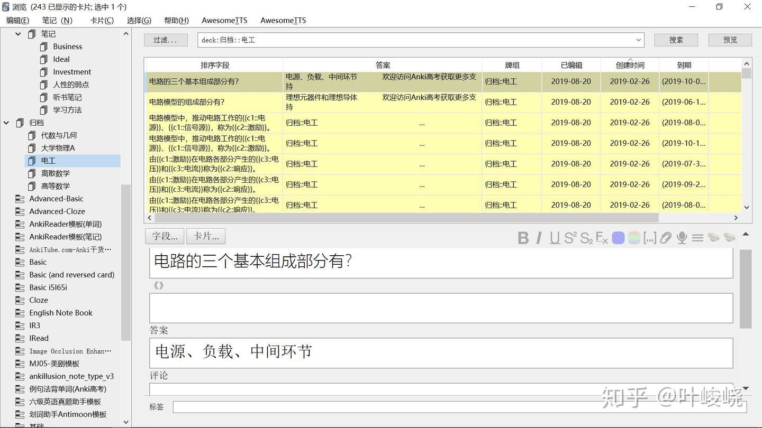Open the 笔记(N) menu in the menu bar

(57, 20)
